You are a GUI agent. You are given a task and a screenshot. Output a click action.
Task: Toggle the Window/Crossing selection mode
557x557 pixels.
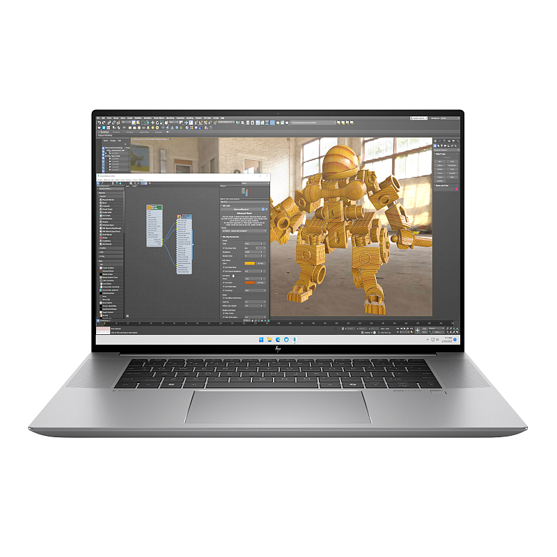click(x=148, y=123)
